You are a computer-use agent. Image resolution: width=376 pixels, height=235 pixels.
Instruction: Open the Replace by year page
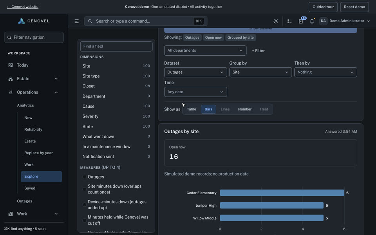[x=39, y=153]
